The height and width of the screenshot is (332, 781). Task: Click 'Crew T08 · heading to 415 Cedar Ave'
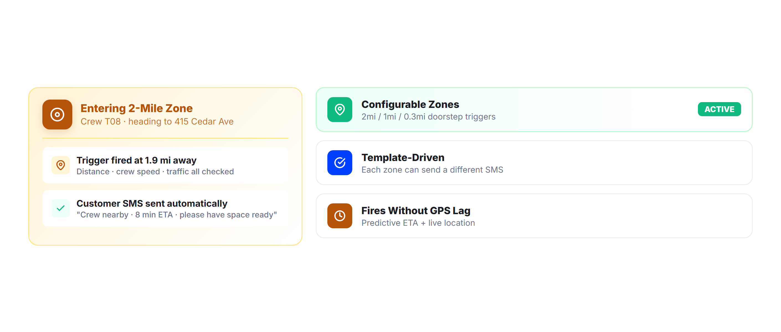coord(157,121)
